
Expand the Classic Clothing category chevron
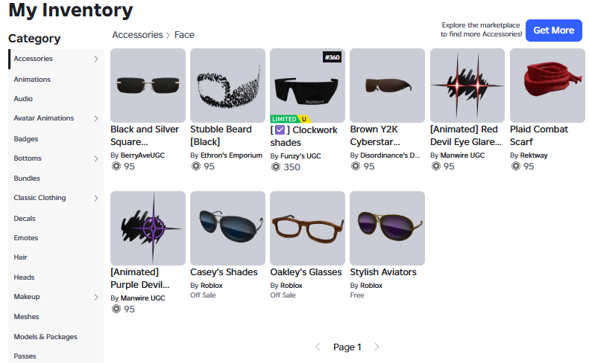click(96, 198)
